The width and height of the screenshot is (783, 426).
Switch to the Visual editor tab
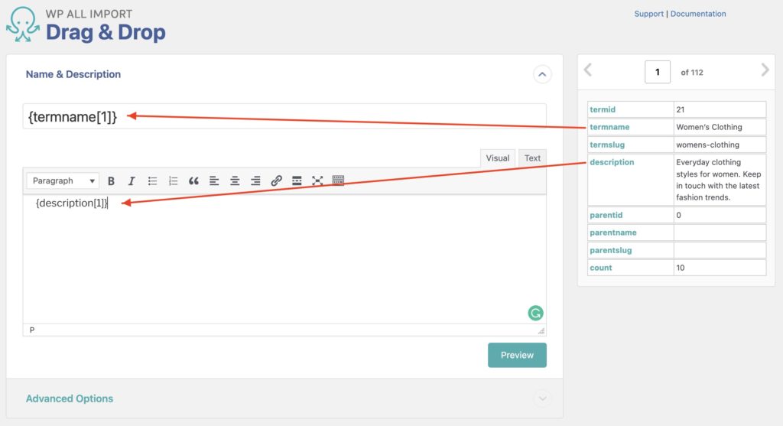(x=497, y=158)
